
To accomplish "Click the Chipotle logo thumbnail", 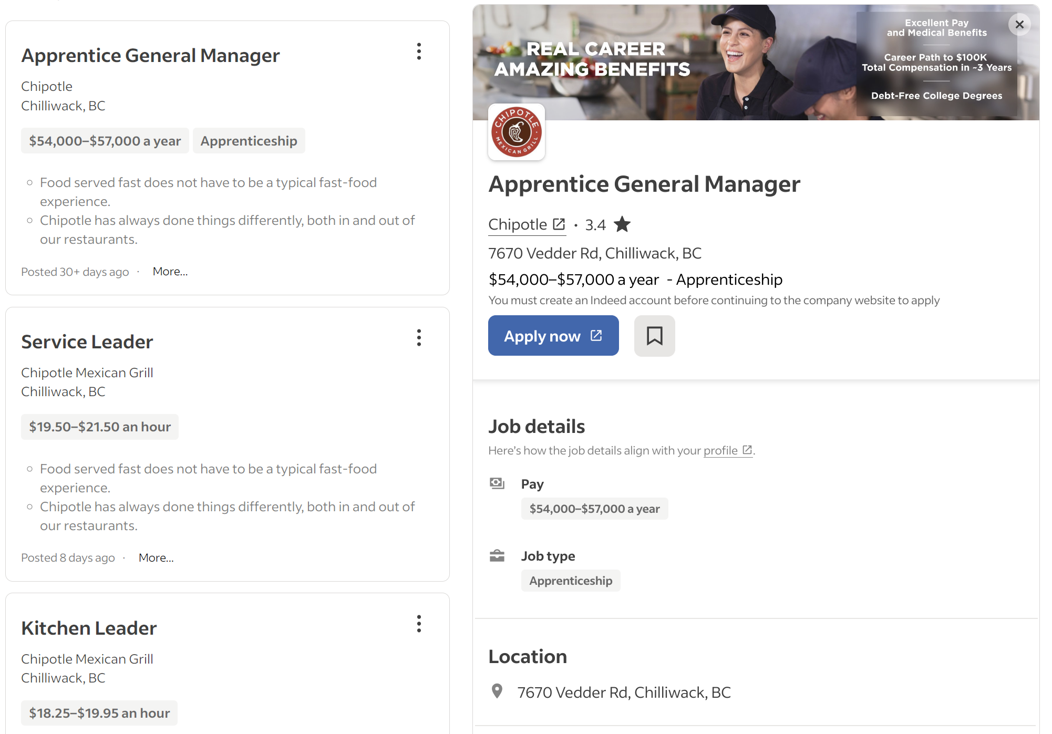I will tap(517, 132).
